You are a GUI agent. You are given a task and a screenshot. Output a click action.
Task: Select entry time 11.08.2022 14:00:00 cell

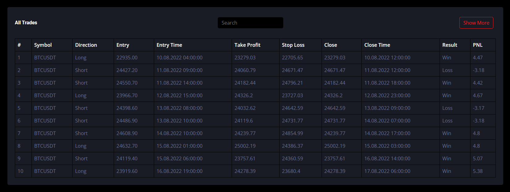click(x=179, y=83)
